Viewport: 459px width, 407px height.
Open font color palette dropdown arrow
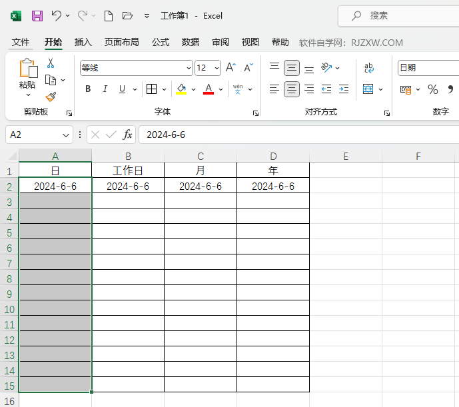click(221, 89)
